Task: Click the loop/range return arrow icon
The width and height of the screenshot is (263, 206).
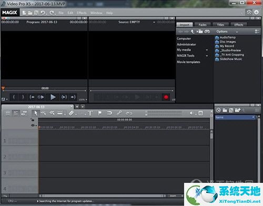Action: pos(109,113)
